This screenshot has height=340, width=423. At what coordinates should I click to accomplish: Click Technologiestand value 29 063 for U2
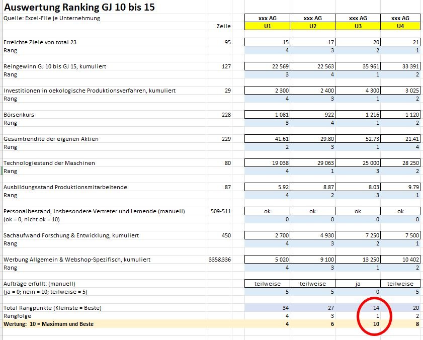pos(313,163)
